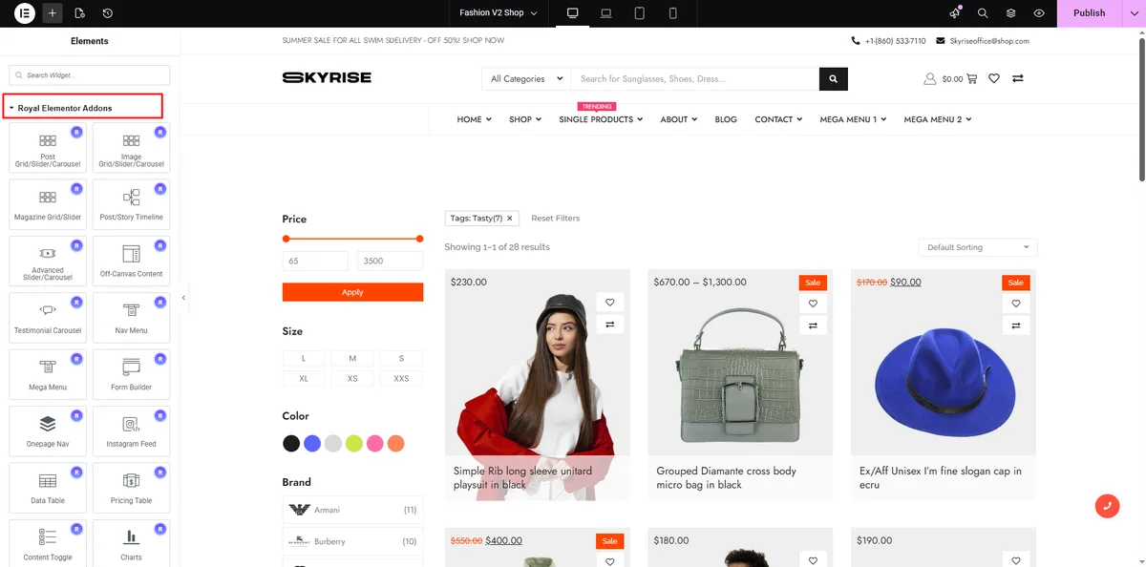The width and height of the screenshot is (1146, 567).
Task: Apply the price filter
Action: pyautogui.click(x=352, y=292)
